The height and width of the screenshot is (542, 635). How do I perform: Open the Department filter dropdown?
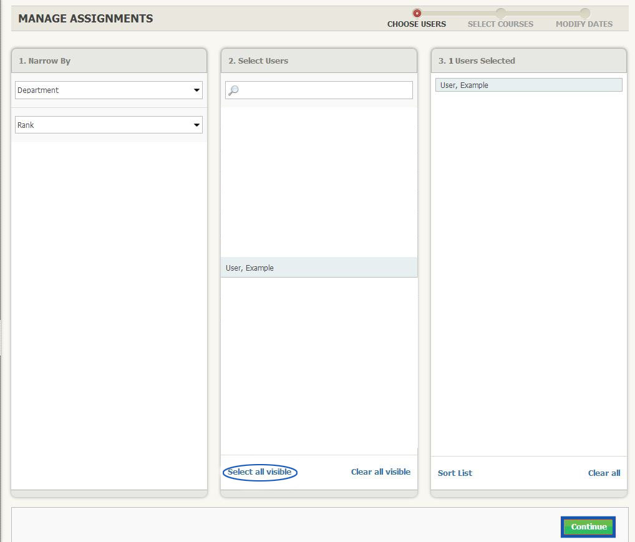click(108, 90)
